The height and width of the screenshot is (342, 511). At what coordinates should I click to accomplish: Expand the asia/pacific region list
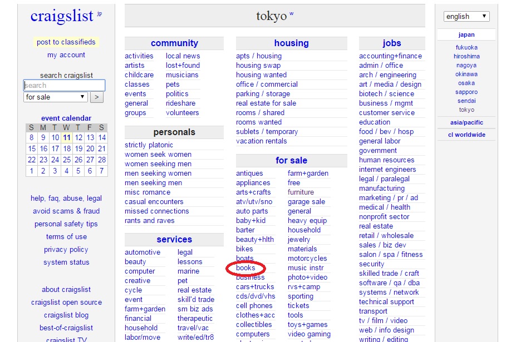(x=466, y=122)
